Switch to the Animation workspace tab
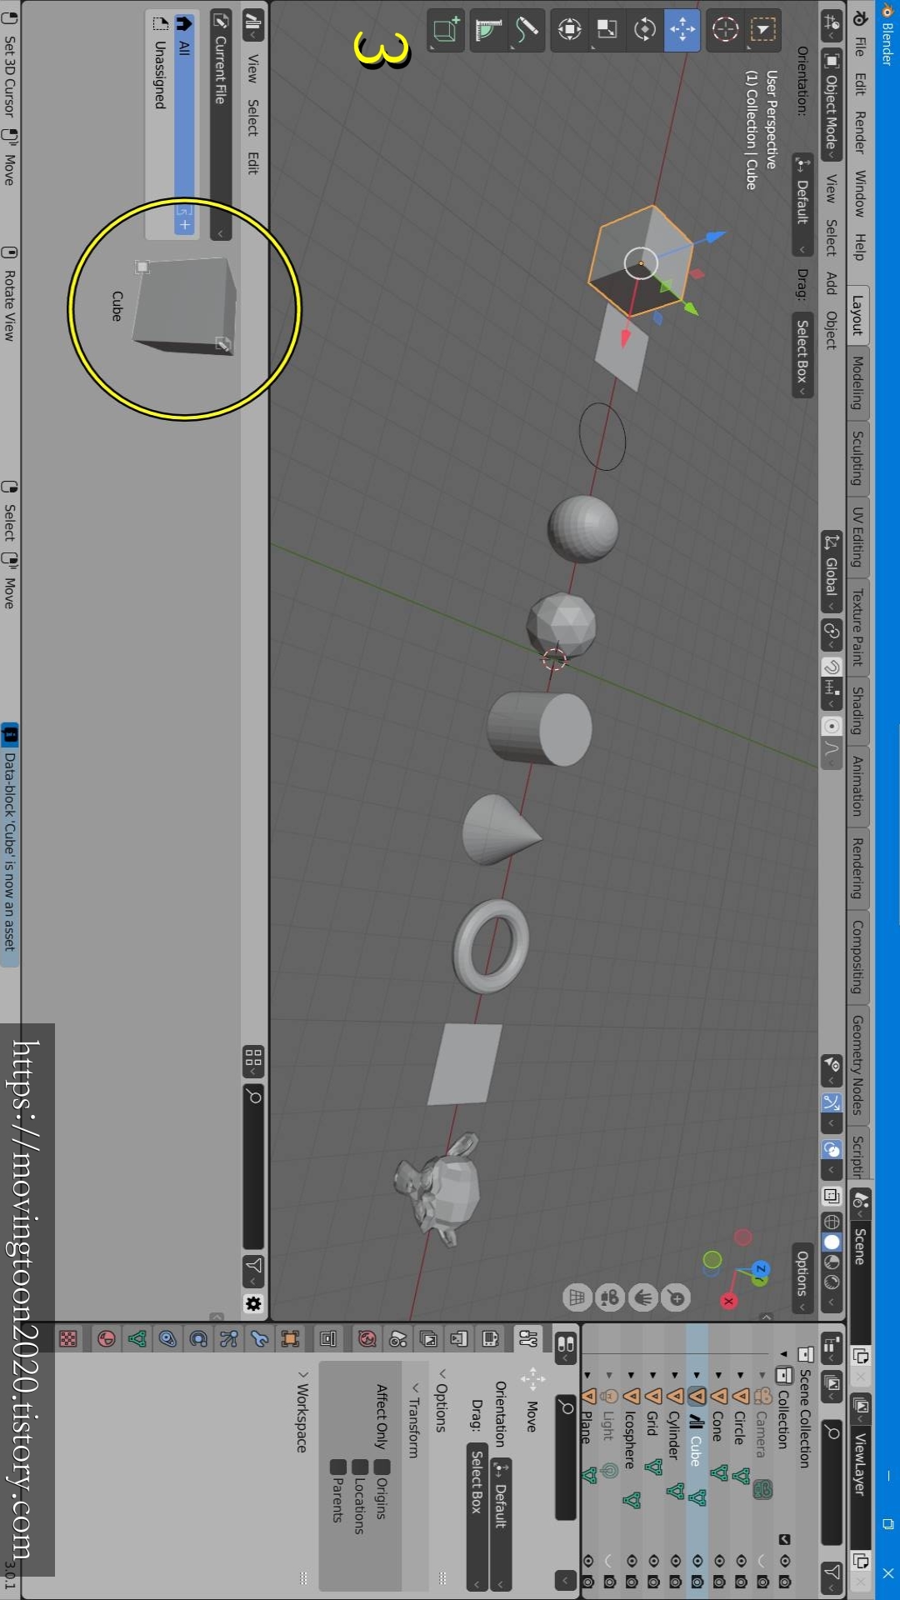This screenshot has width=900, height=1600. pyautogui.click(x=858, y=785)
